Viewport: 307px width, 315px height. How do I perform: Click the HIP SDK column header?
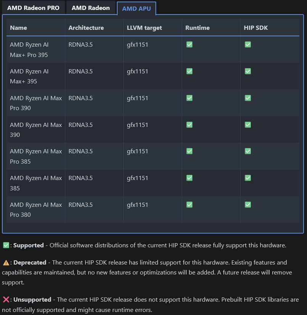point(255,28)
